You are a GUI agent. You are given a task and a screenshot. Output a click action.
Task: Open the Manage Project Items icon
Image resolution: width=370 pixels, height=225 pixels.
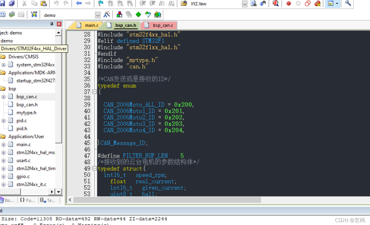click(119, 14)
